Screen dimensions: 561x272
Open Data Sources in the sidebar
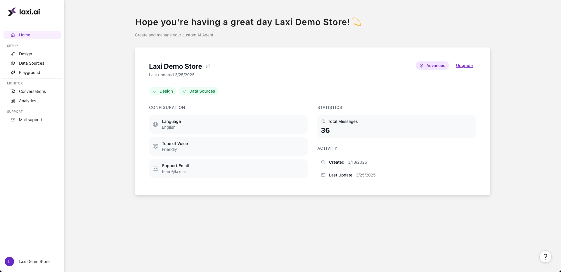(32, 63)
